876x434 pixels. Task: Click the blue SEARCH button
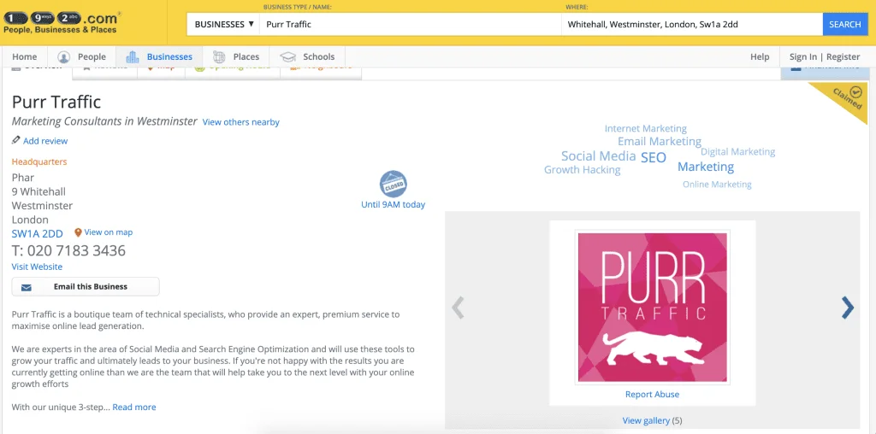844,25
